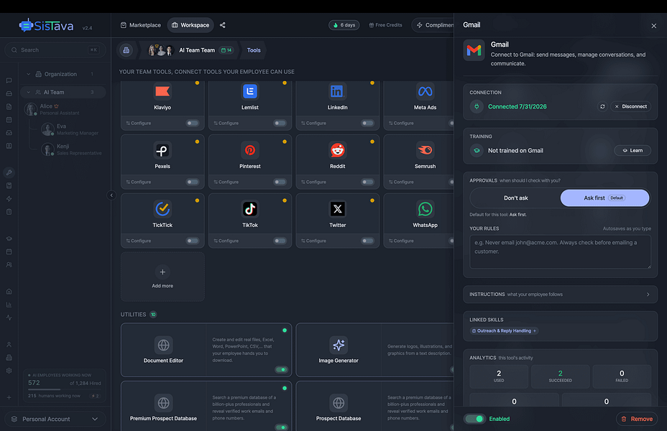Toggle the Gmail Enabled switch
This screenshot has height=431, width=667.
coord(474,419)
